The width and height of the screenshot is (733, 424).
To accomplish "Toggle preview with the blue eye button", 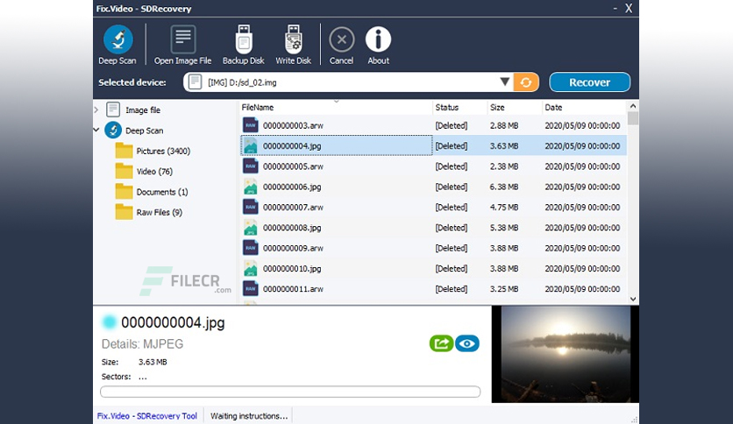I will 467,343.
